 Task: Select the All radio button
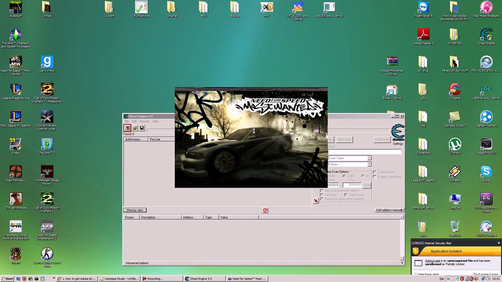coord(363,176)
